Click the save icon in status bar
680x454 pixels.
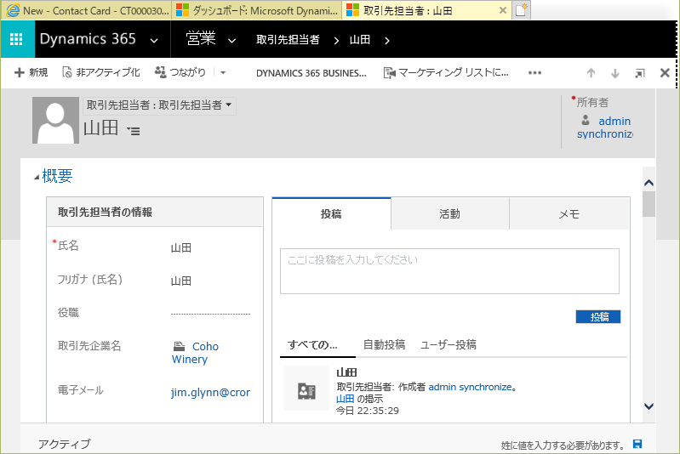point(637,444)
